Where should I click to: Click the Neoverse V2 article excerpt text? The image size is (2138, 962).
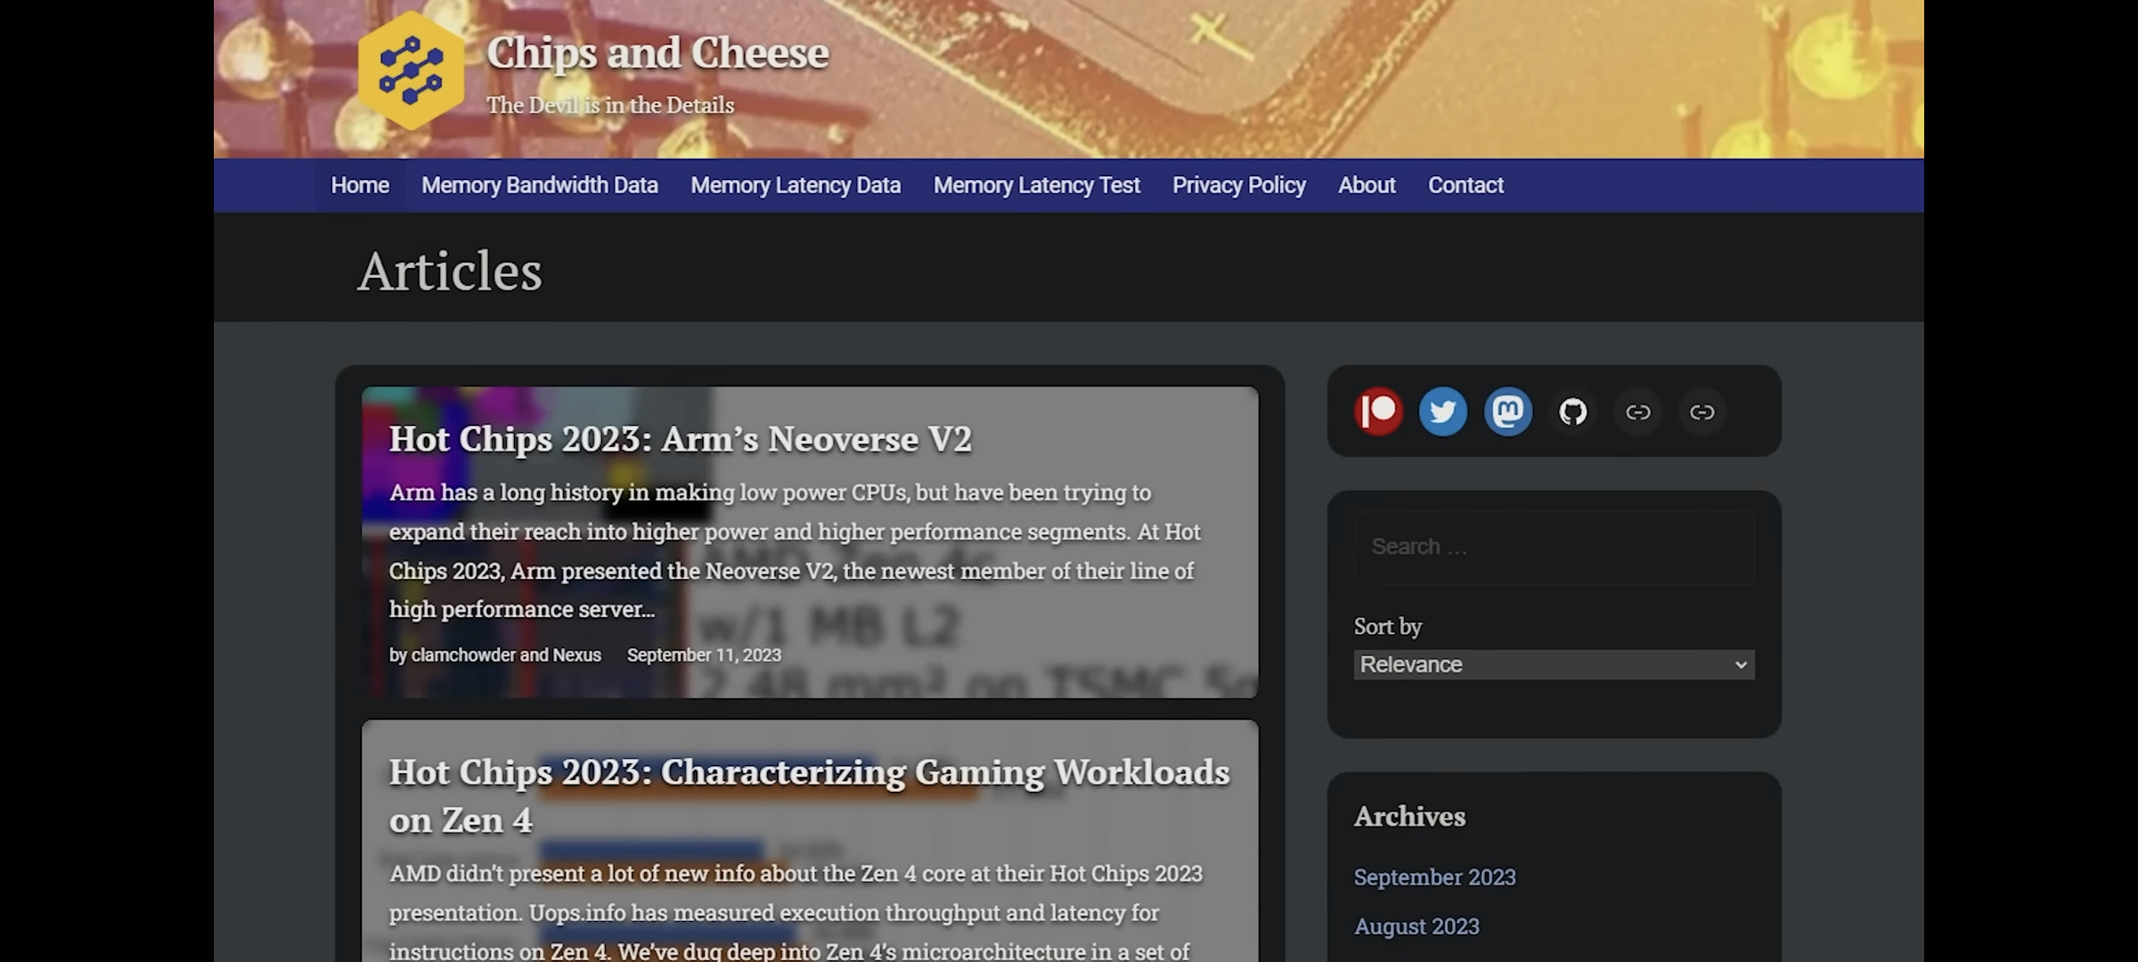tap(795, 550)
